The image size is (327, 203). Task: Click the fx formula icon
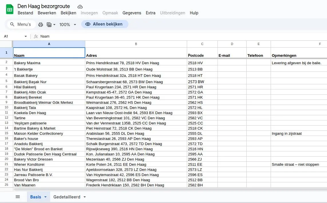click(x=35, y=36)
